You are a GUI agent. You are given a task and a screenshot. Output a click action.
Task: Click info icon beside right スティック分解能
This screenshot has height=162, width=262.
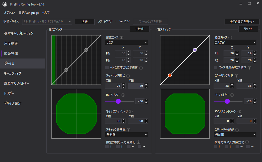[x=237, y=130]
